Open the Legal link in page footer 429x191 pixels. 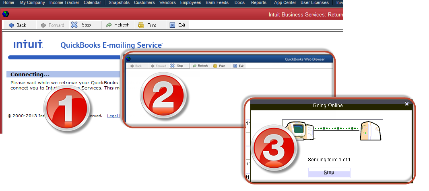pyautogui.click(x=113, y=116)
